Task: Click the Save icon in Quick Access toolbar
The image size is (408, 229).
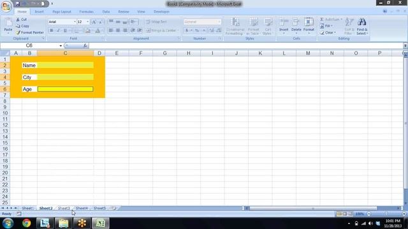Action: point(18,4)
